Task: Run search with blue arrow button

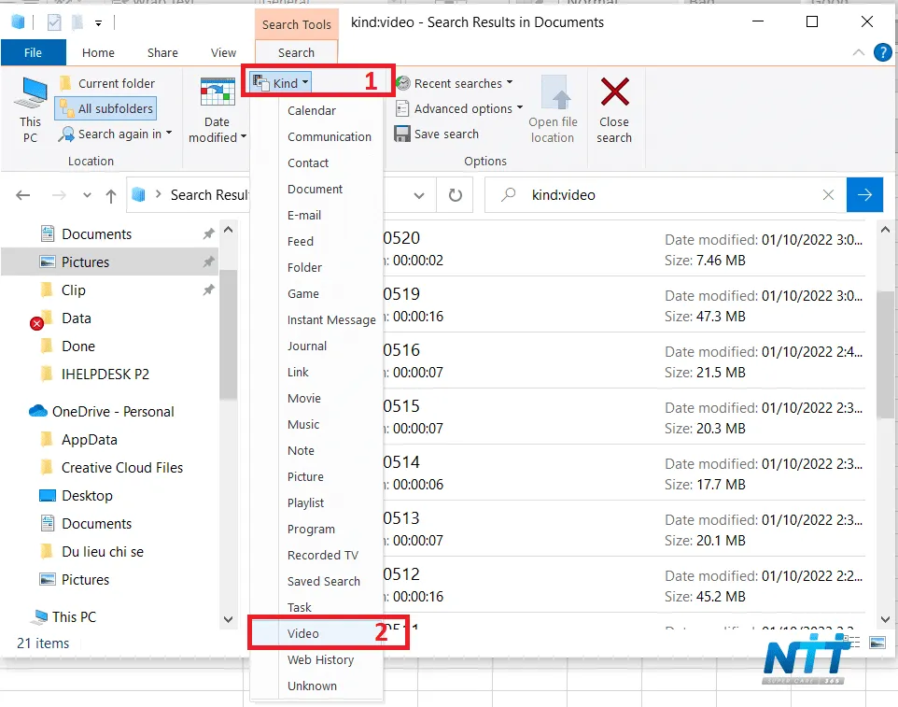Action: pyautogui.click(x=864, y=195)
